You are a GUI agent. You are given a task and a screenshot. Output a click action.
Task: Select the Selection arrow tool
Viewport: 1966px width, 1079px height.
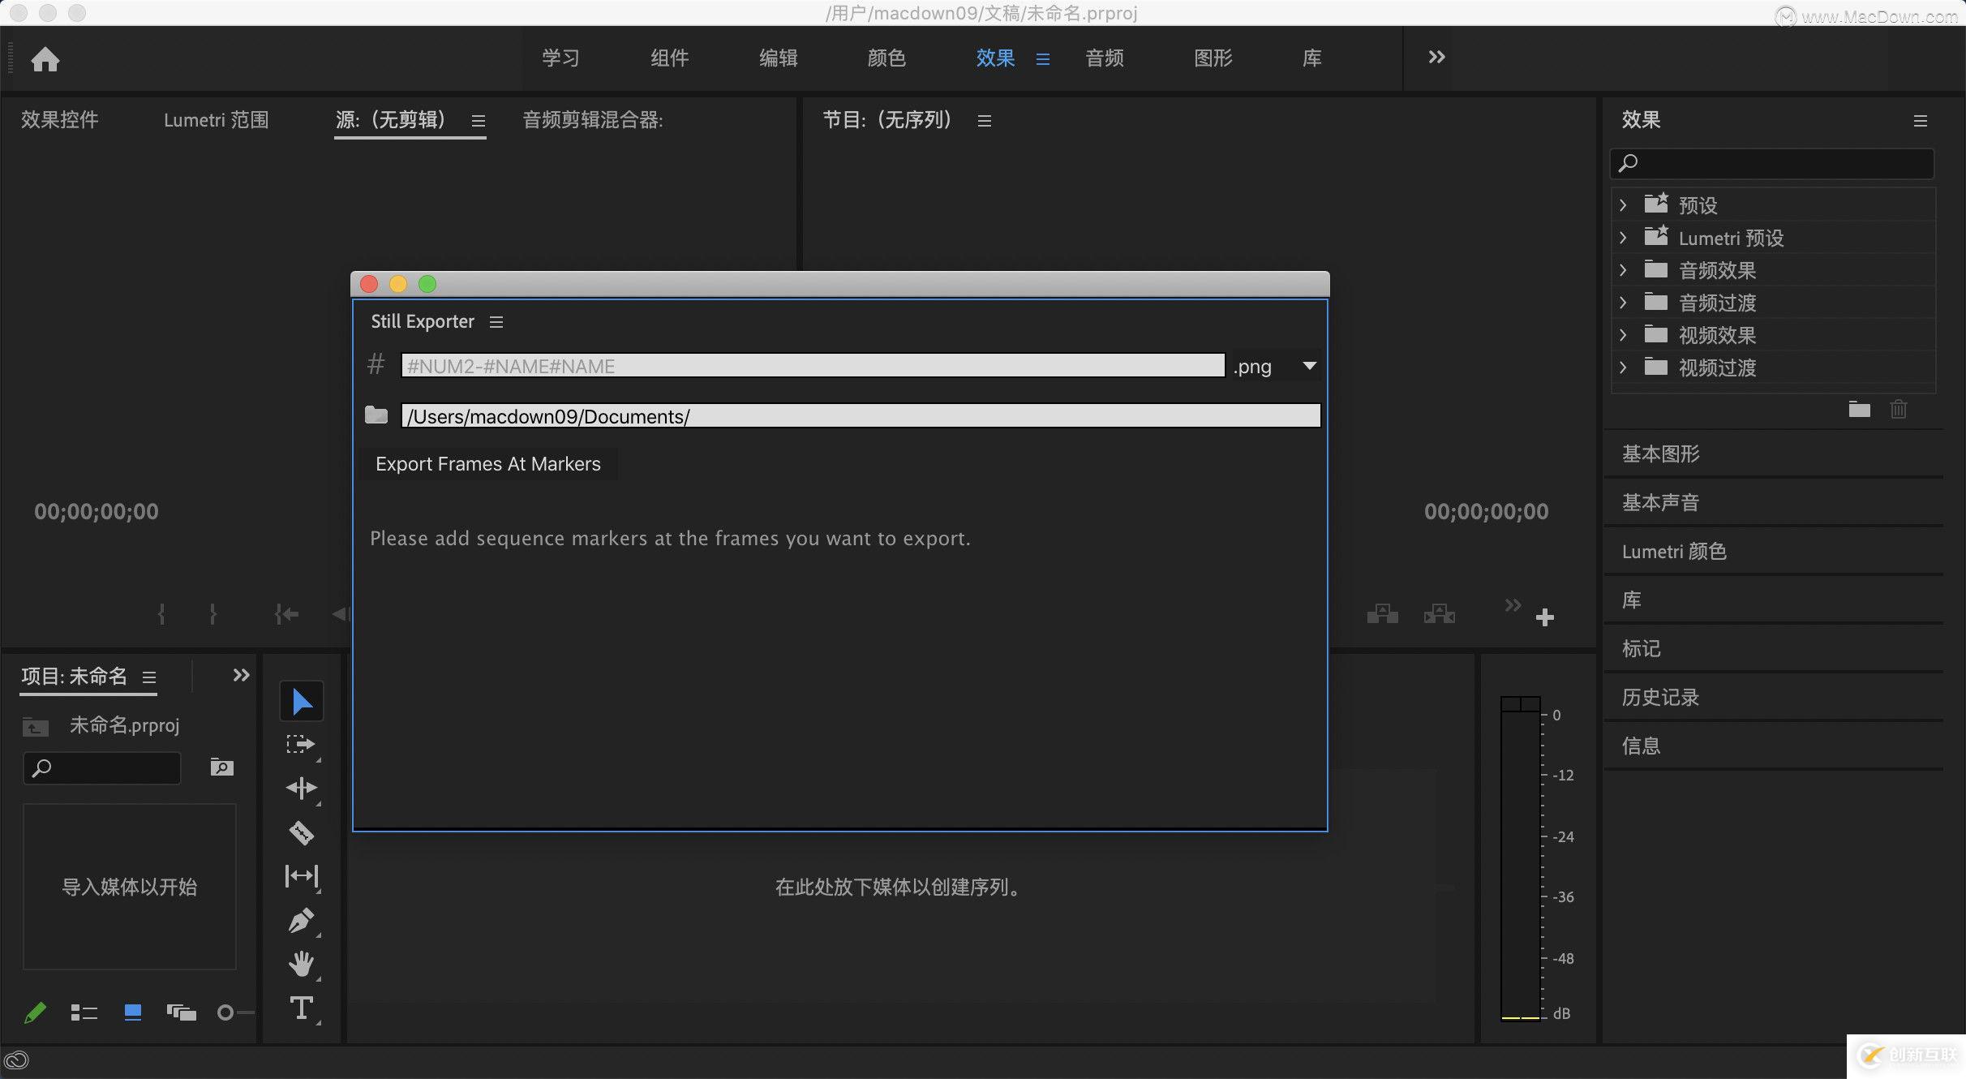[x=302, y=702]
